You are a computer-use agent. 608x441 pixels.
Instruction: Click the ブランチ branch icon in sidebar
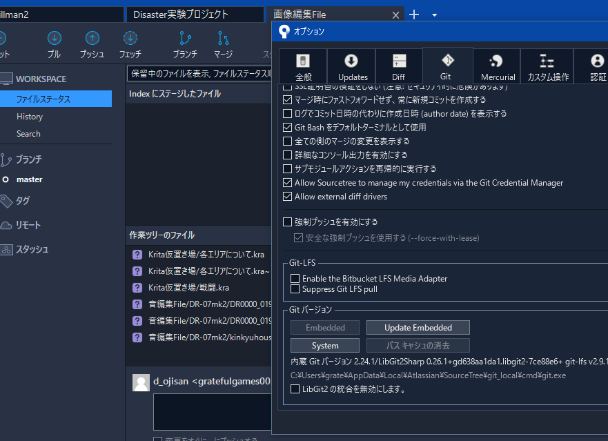6,160
